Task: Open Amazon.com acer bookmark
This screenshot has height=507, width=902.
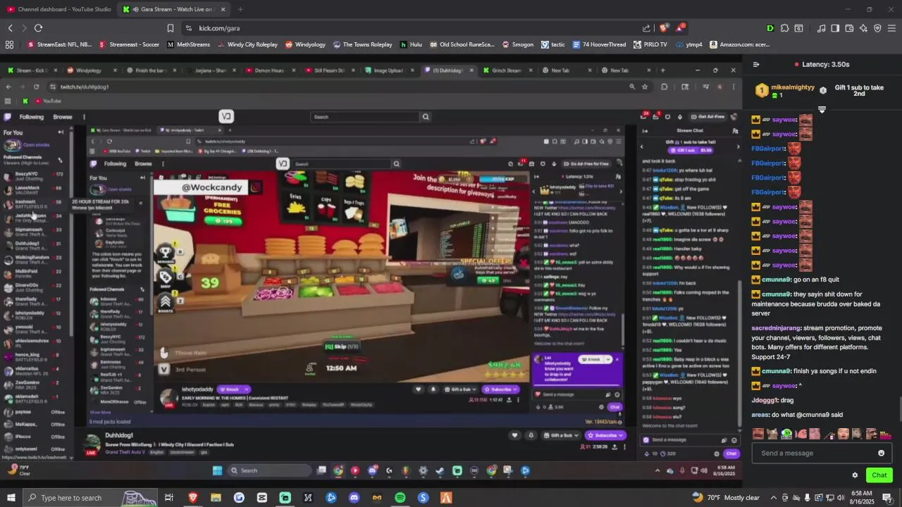Action: [739, 44]
